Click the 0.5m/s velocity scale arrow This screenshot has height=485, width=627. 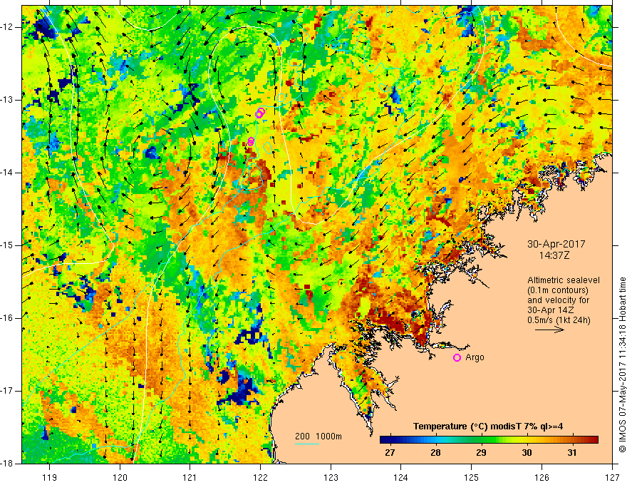(549, 330)
